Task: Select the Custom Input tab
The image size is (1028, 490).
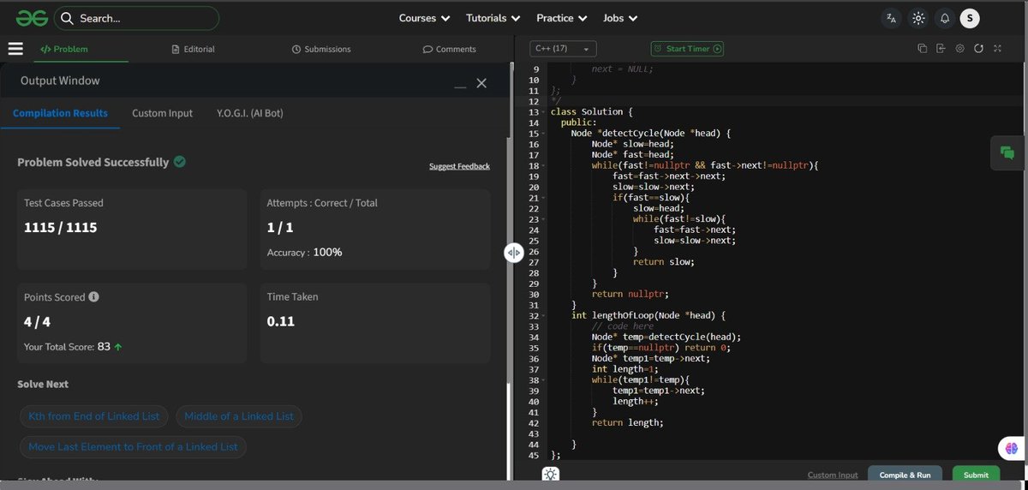Action: (x=162, y=113)
